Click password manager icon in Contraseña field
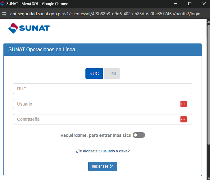 [184, 119]
